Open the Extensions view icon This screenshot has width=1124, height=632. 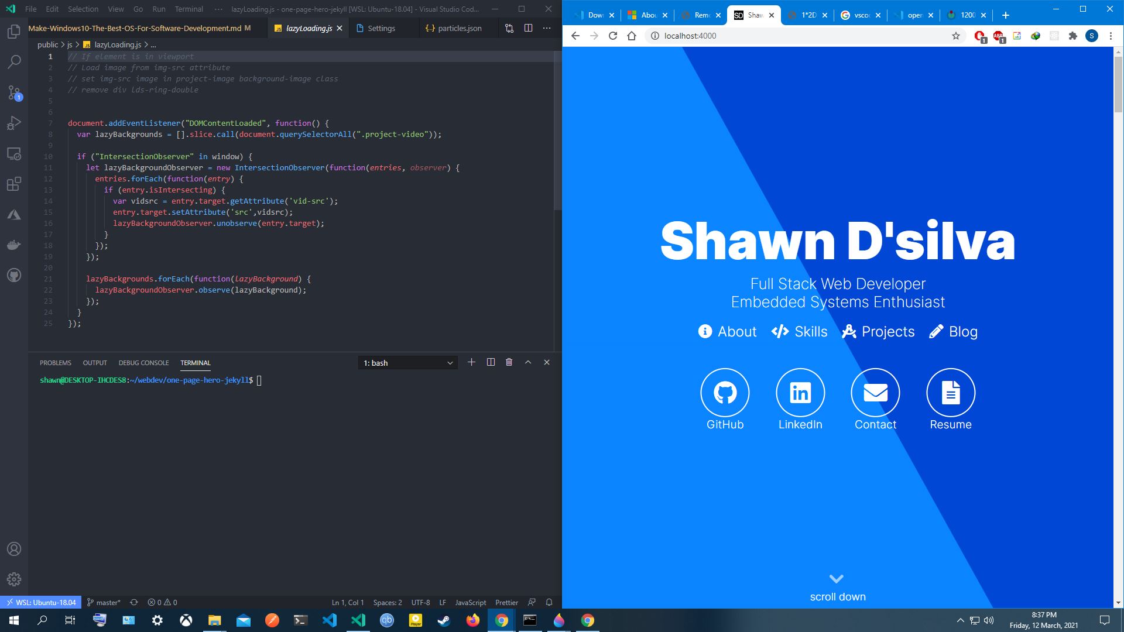[14, 184]
